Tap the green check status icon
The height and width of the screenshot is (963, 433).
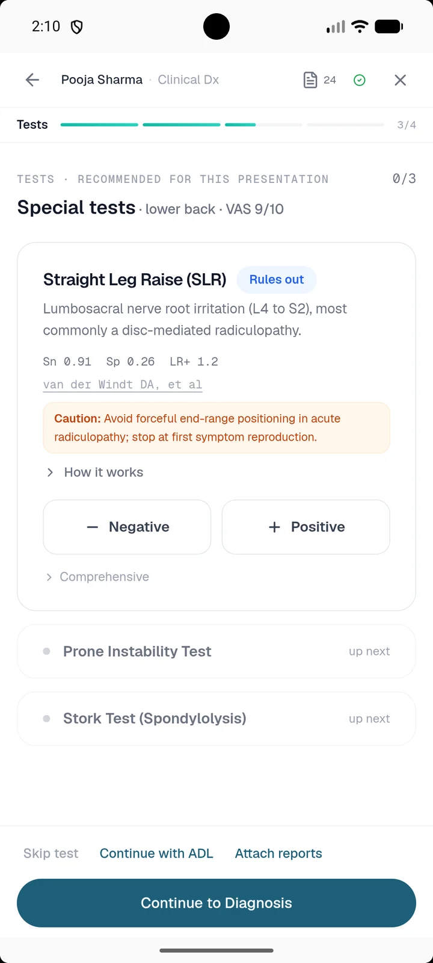pyautogui.click(x=360, y=80)
